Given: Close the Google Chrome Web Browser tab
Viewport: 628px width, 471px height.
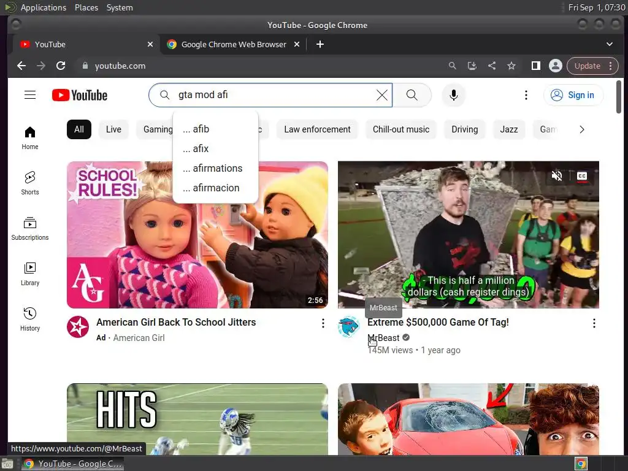Looking at the screenshot, I should pos(297,44).
